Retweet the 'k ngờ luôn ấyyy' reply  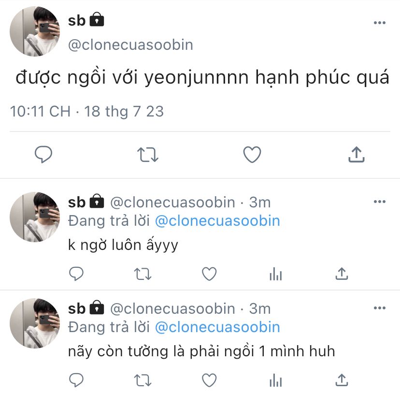143,274
